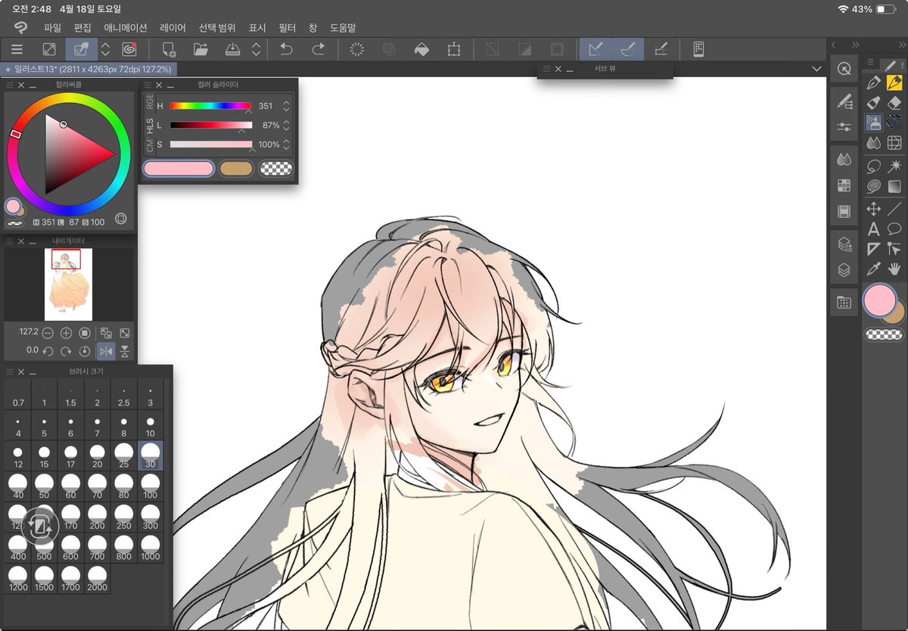Click the stepper arrows beside H value 351

tap(286, 106)
